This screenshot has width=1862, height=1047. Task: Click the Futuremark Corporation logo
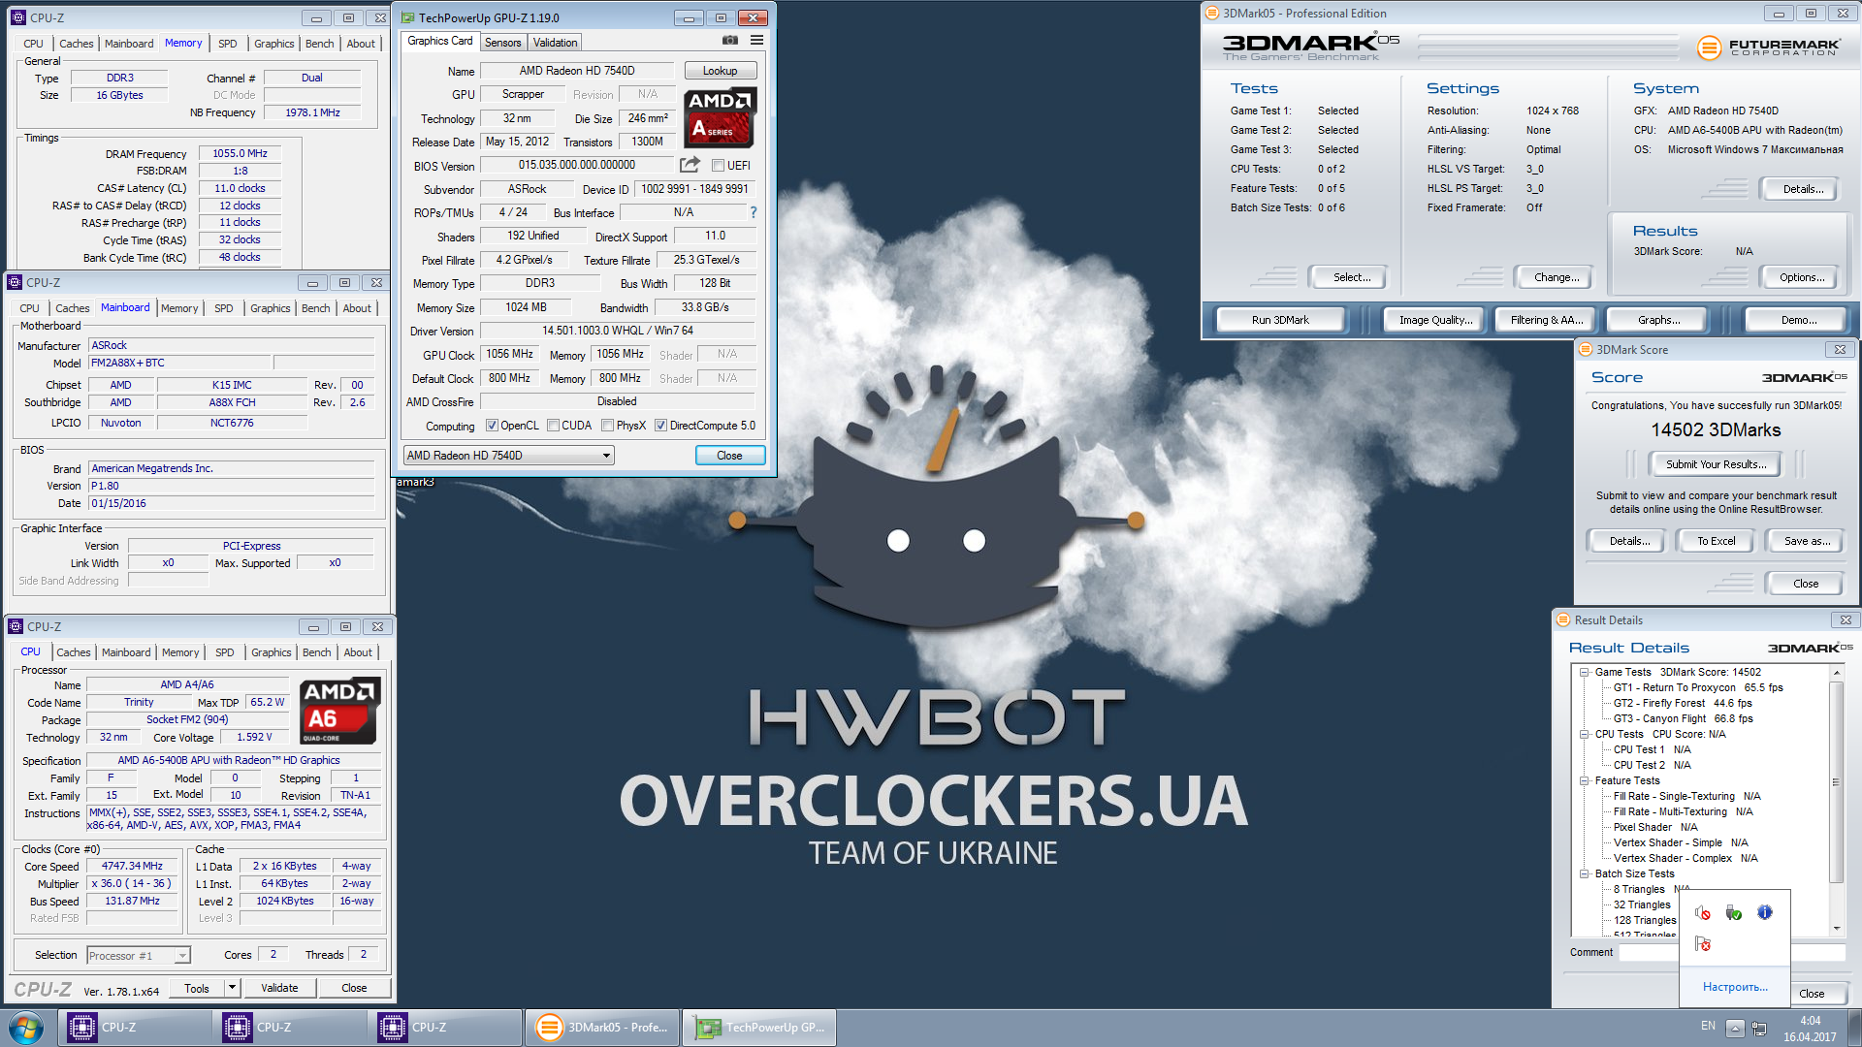1769,48
